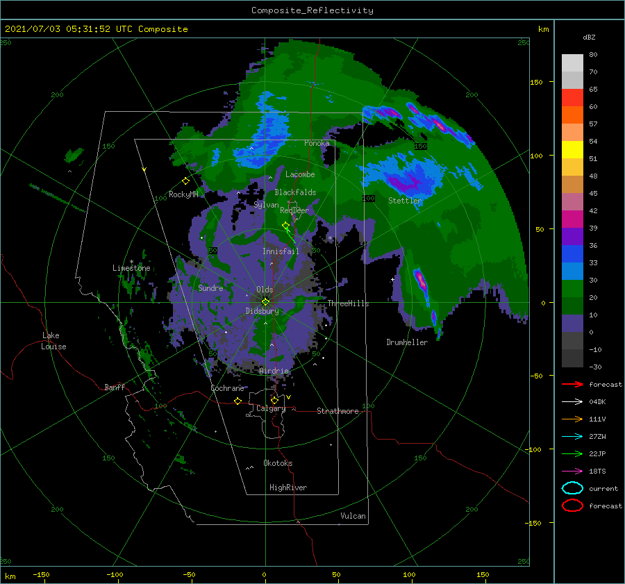Image resolution: width=625 pixels, height=584 pixels.
Task: Click the Composite_Reflectivity title
Action: (x=312, y=10)
